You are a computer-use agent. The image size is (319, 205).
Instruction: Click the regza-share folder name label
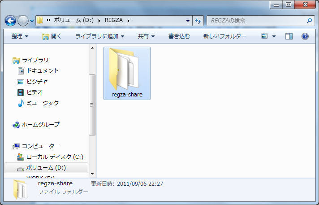[127, 95]
